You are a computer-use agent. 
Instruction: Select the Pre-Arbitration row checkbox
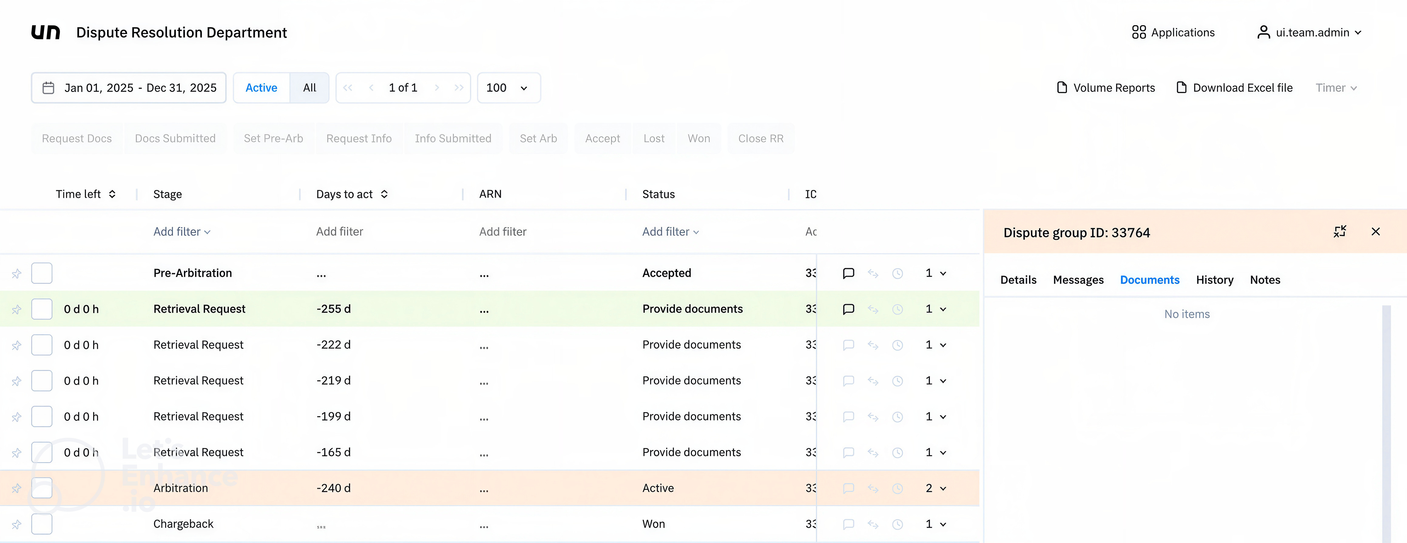[x=42, y=273]
